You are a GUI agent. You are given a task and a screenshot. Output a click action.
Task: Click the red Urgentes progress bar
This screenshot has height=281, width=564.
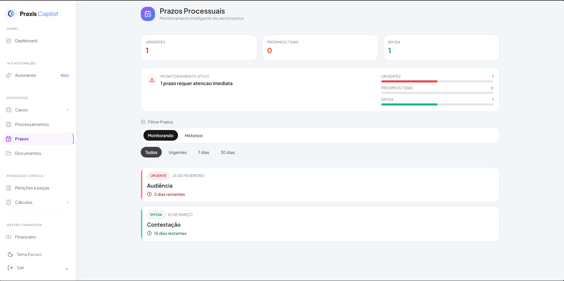coord(409,81)
